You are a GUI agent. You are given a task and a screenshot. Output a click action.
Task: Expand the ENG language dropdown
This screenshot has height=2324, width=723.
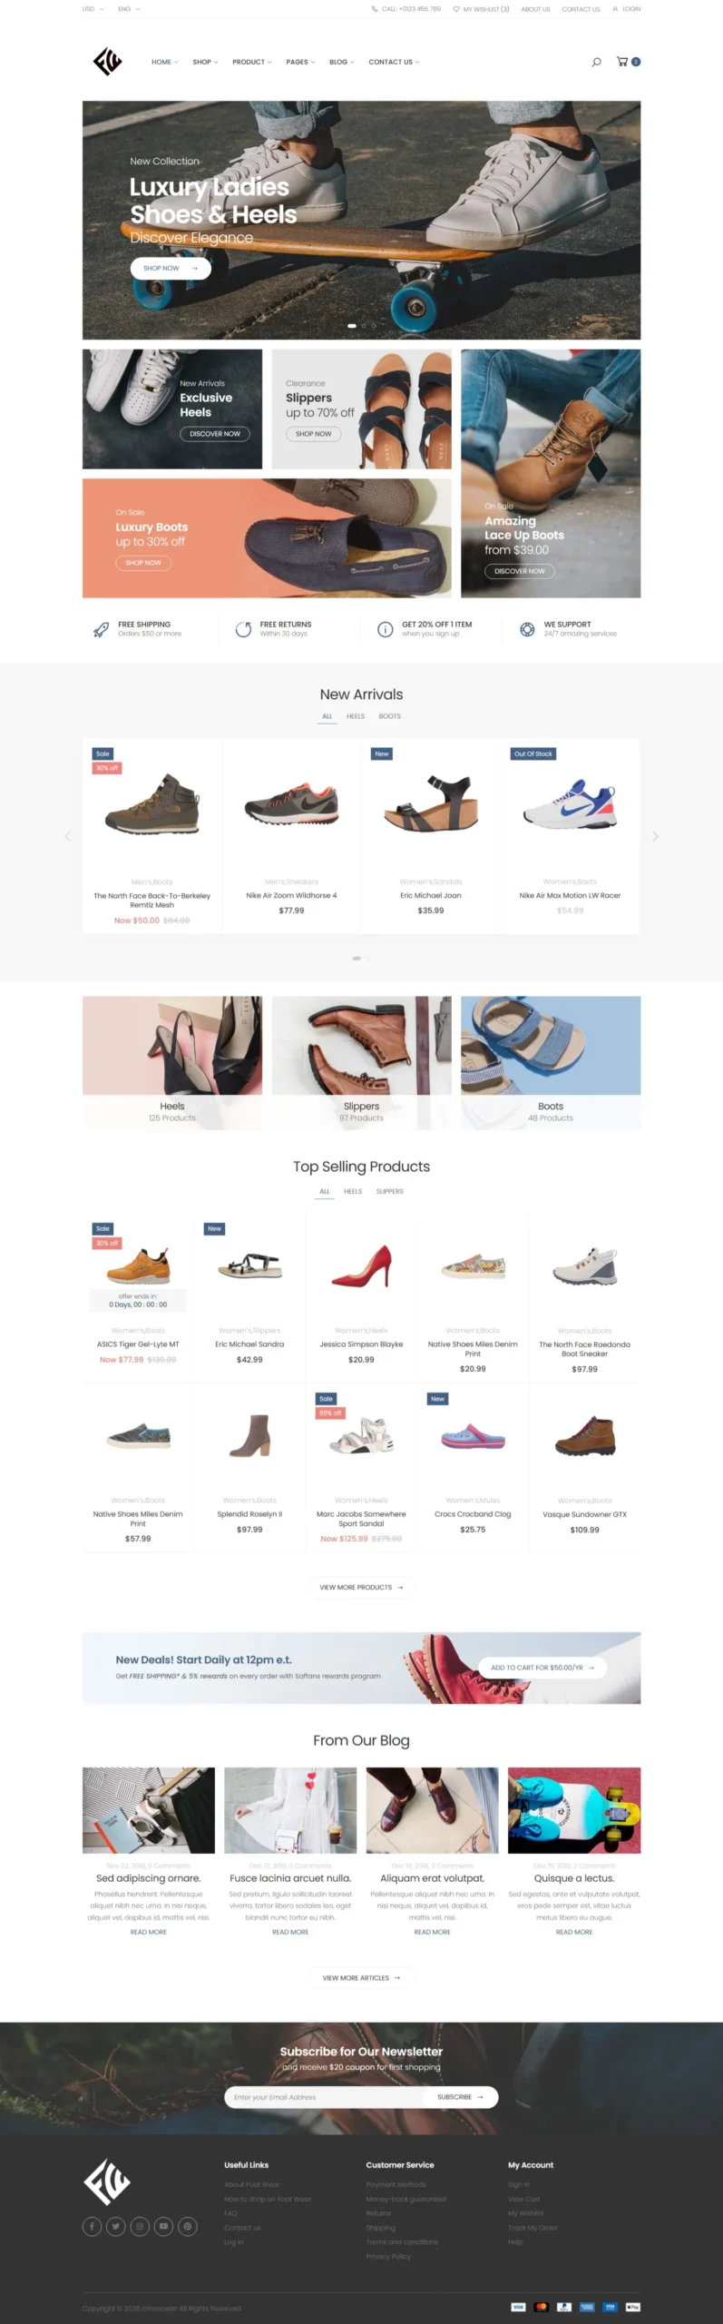click(x=129, y=9)
